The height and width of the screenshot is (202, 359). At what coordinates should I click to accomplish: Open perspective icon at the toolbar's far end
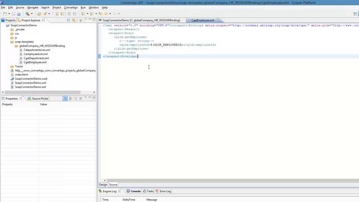click(x=355, y=14)
